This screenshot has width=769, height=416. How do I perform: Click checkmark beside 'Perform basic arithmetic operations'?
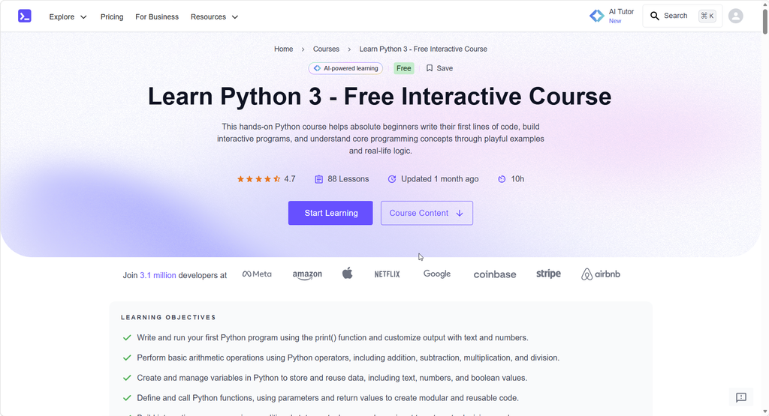pos(127,358)
